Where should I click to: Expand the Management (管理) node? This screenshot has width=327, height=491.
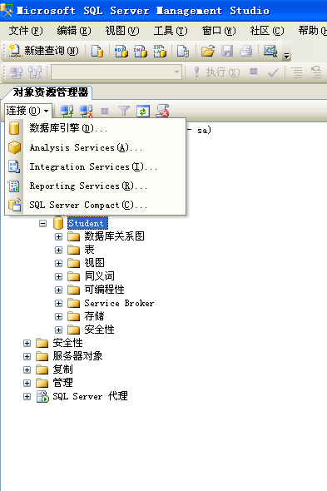pyautogui.click(x=27, y=383)
